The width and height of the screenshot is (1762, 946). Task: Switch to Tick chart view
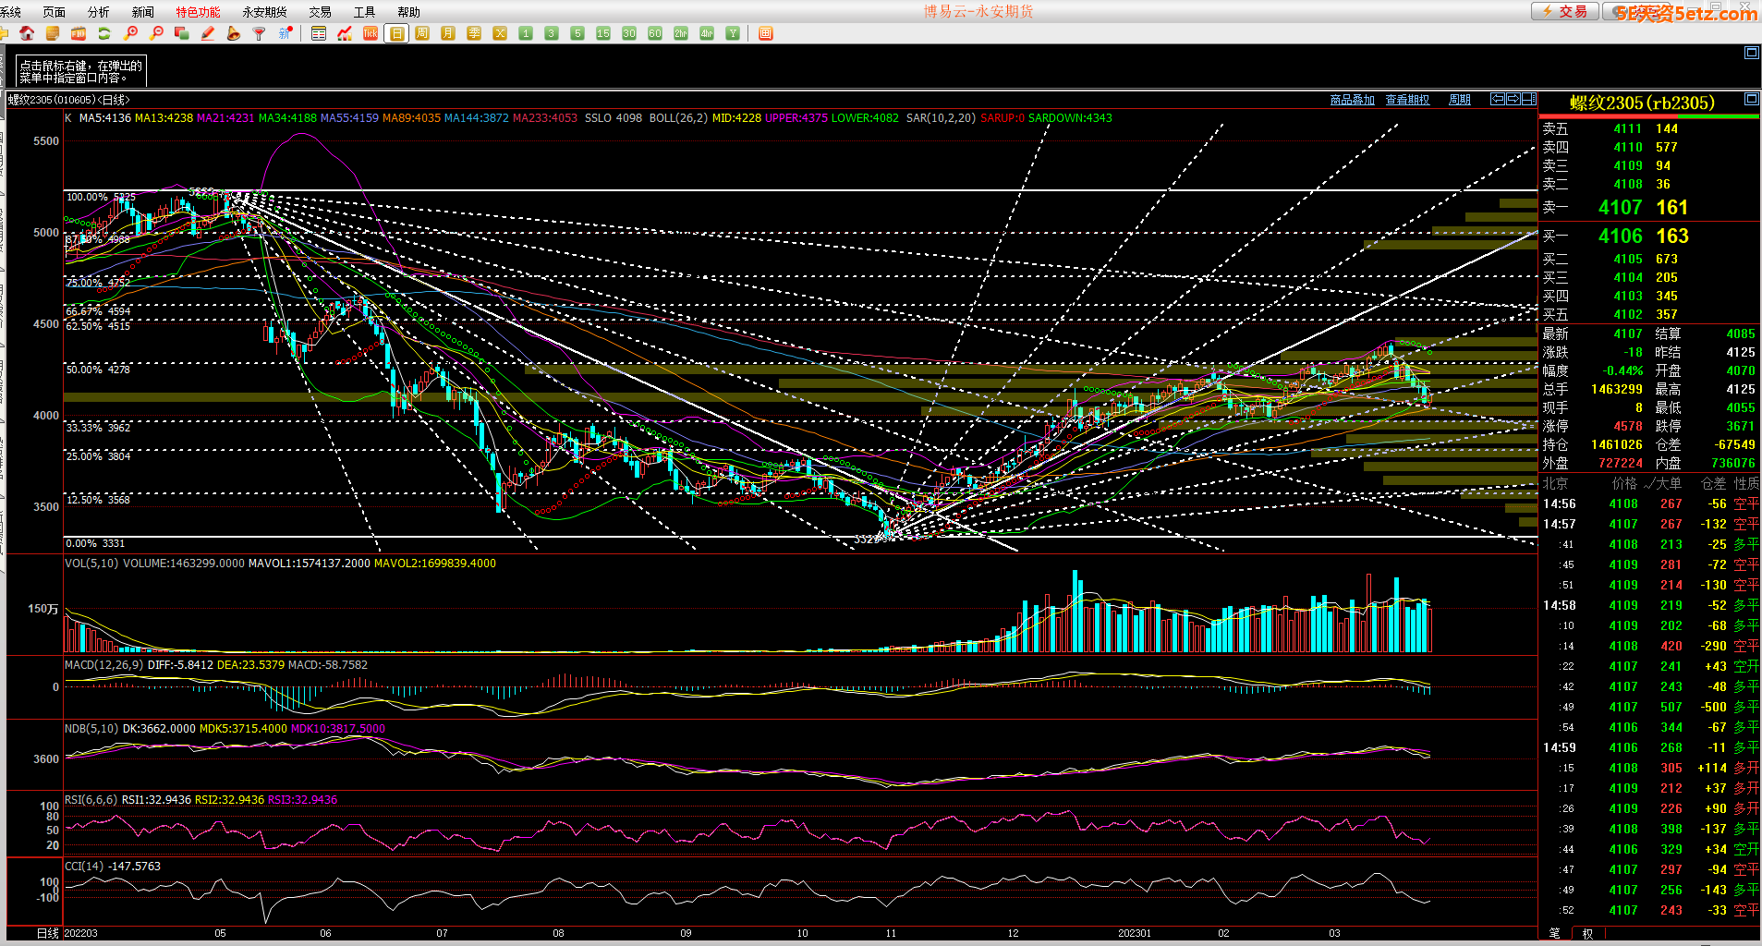(x=371, y=33)
